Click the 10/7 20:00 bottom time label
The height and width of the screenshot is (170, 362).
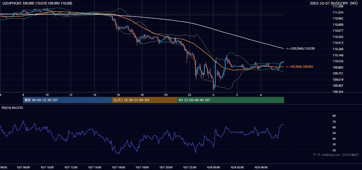click(166, 167)
